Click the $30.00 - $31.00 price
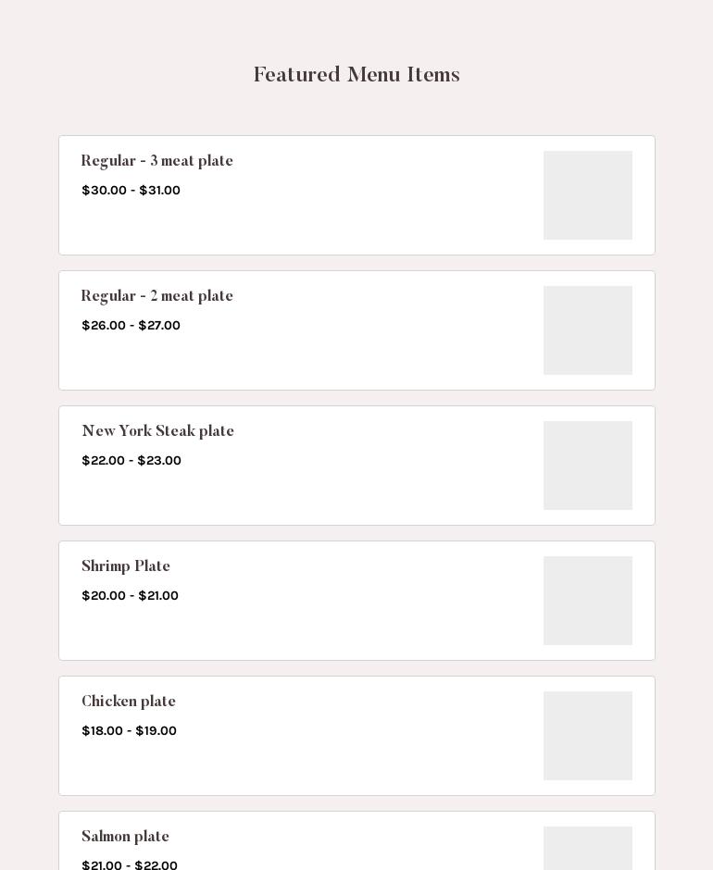713x870 pixels. (x=131, y=191)
